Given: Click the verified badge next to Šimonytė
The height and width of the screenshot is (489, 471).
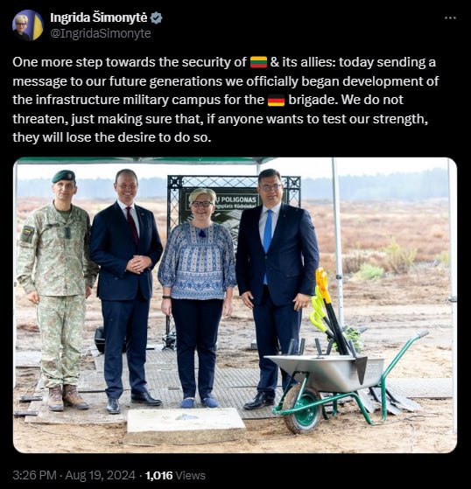Looking at the screenshot, I should pyautogui.click(x=157, y=18).
